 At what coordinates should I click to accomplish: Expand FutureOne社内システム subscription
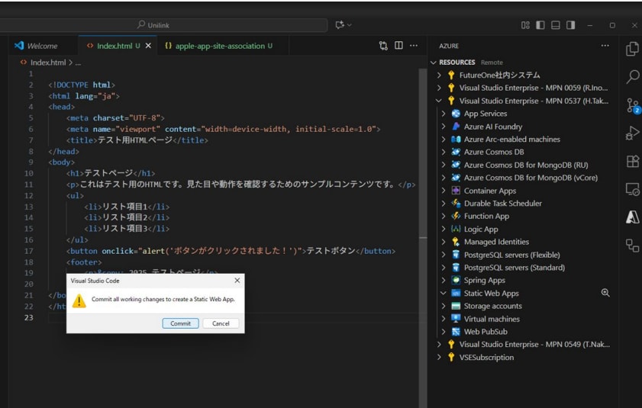[x=439, y=75]
